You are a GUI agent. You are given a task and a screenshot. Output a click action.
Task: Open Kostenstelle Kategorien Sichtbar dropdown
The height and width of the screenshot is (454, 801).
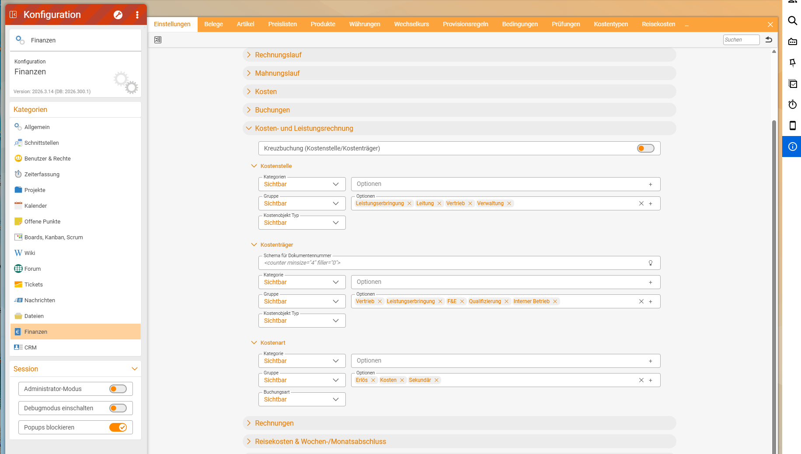coord(302,184)
